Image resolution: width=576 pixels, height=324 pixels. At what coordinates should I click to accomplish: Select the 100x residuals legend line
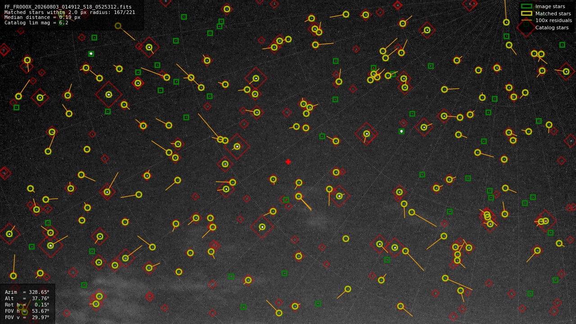(x=526, y=20)
